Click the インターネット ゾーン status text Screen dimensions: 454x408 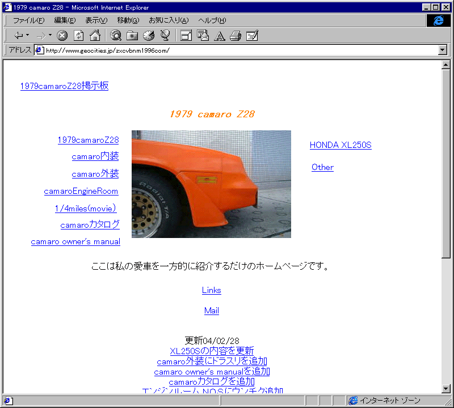pos(390,401)
